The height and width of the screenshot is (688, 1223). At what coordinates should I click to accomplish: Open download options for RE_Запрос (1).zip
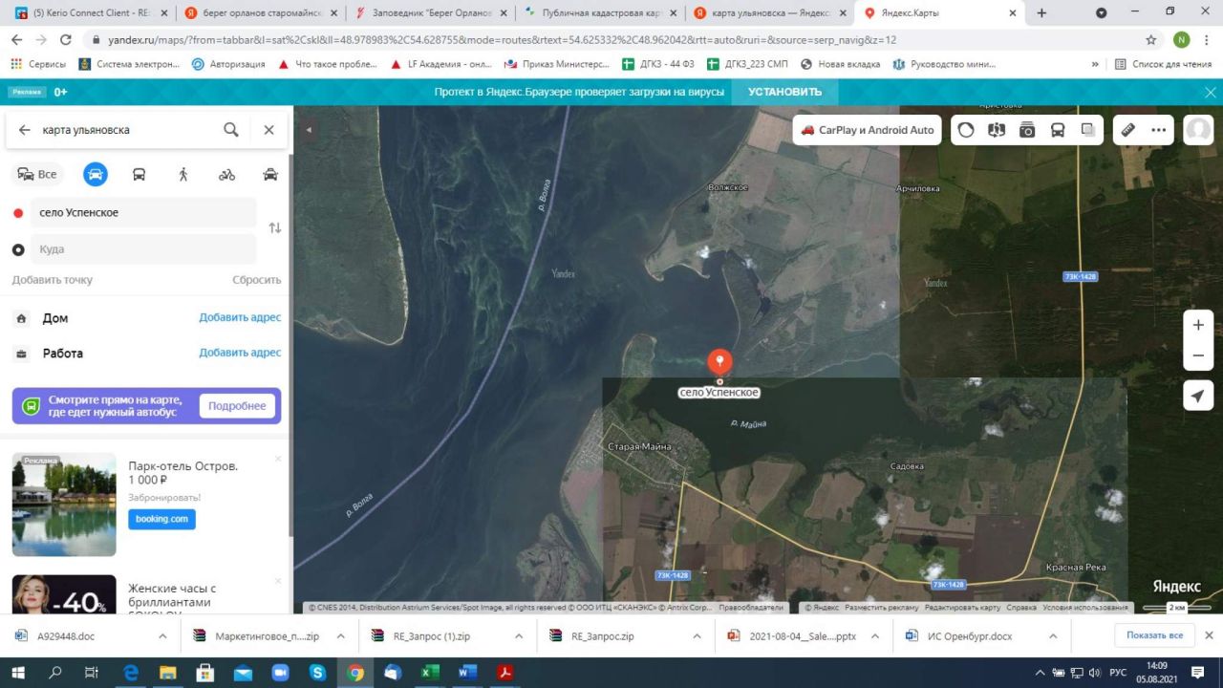pos(519,636)
